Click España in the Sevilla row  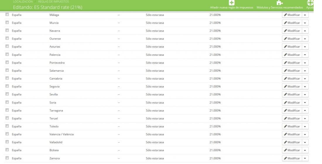(17, 94)
